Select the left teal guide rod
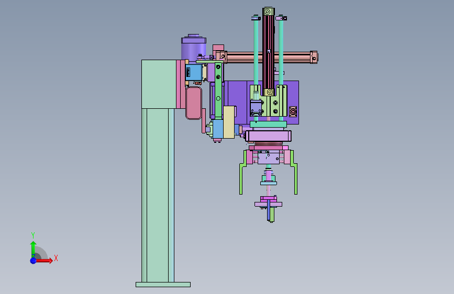Viewport: 454px width, 294px height. [x=256, y=52]
